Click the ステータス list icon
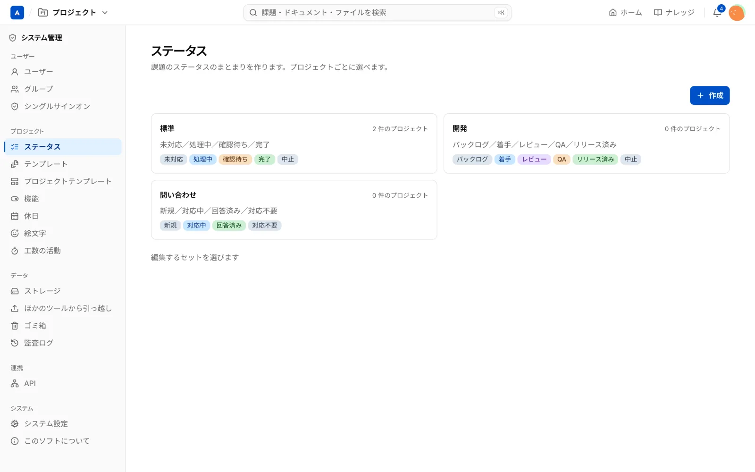 (x=15, y=147)
